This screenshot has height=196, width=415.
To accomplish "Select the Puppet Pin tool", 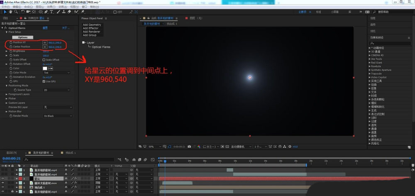I will (83, 12).
